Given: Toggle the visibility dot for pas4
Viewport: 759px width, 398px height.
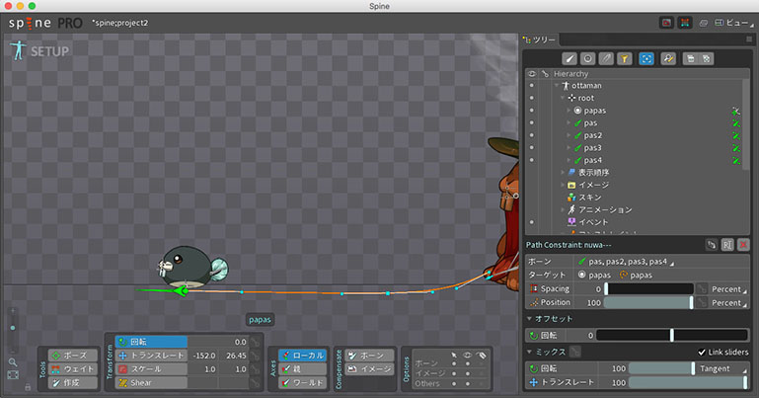Looking at the screenshot, I should [531, 160].
